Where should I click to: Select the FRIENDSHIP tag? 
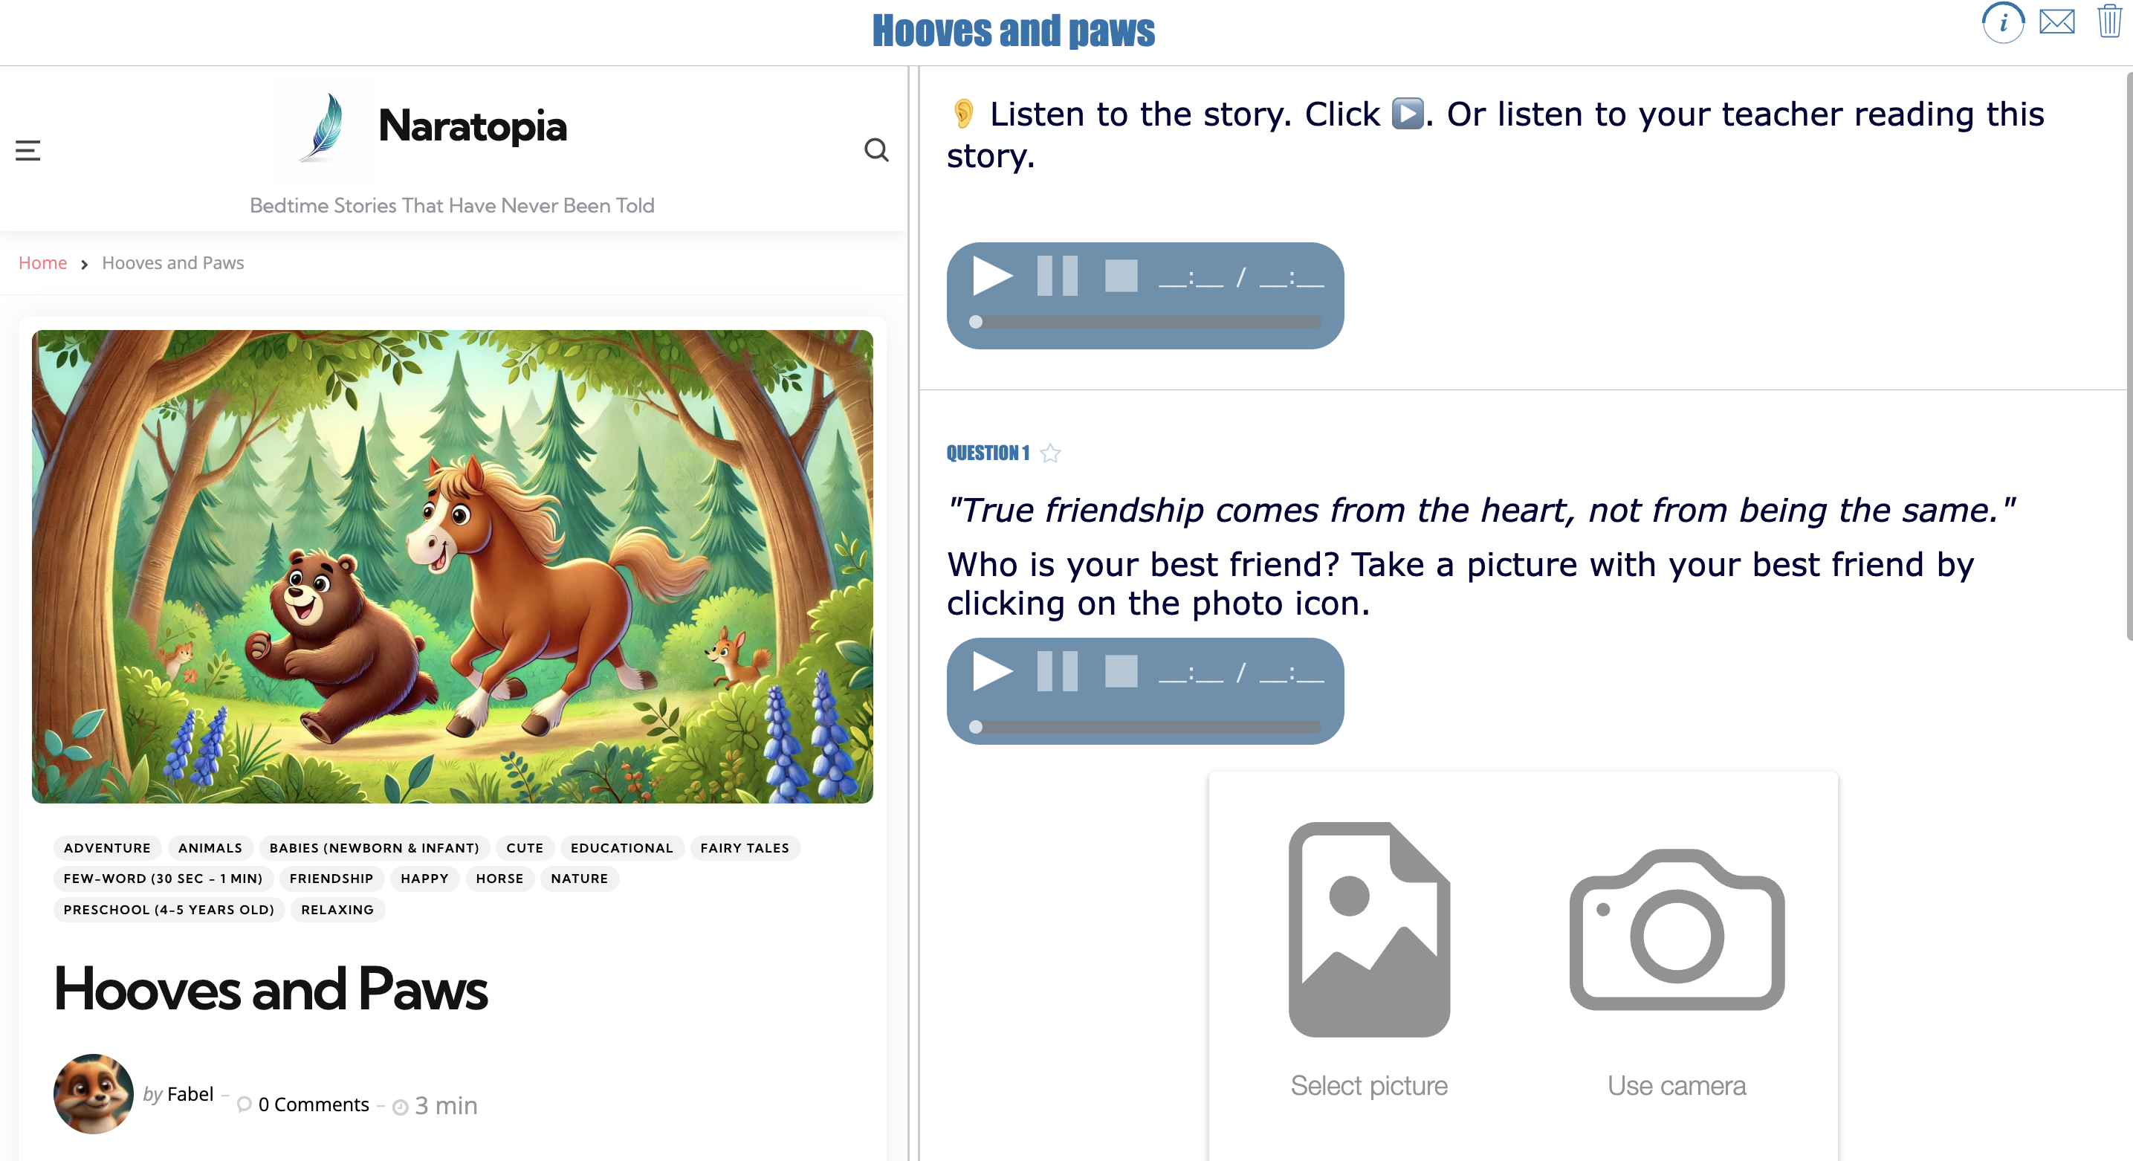click(331, 879)
